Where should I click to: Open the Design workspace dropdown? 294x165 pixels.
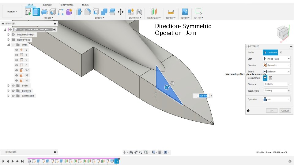tap(12, 11)
